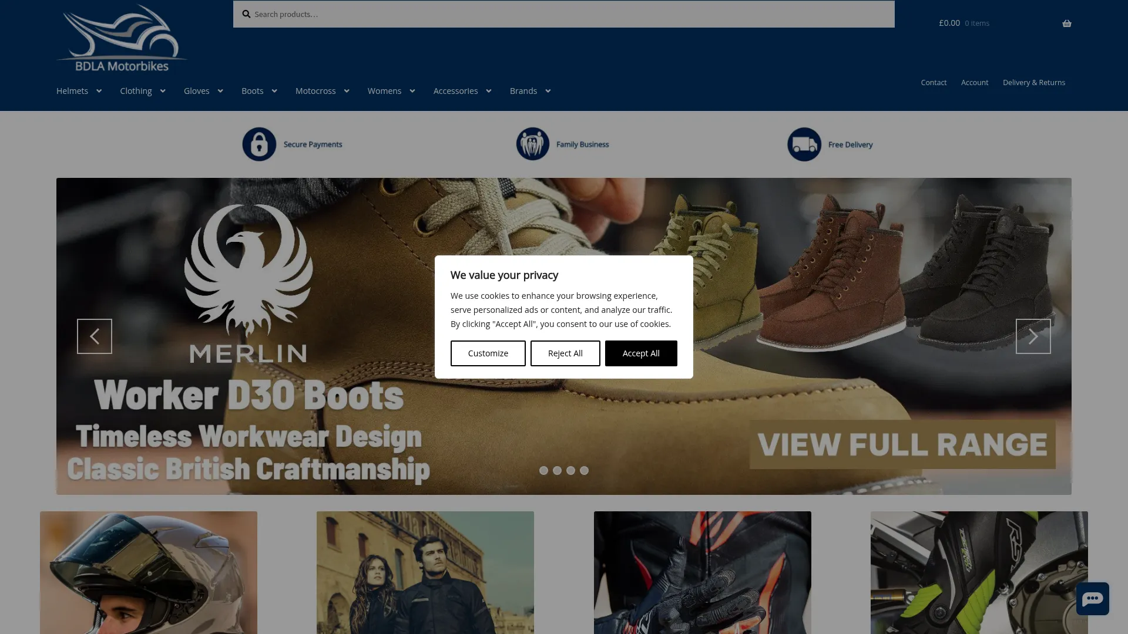Advance slider with the right arrow
Viewport: 1128px width, 634px height.
[1033, 336]
